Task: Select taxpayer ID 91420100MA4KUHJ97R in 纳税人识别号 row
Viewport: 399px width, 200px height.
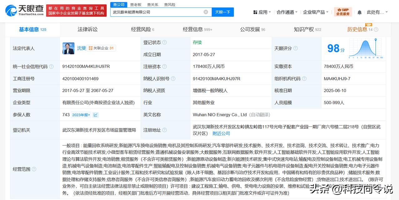Action: (x=216, y=79)
